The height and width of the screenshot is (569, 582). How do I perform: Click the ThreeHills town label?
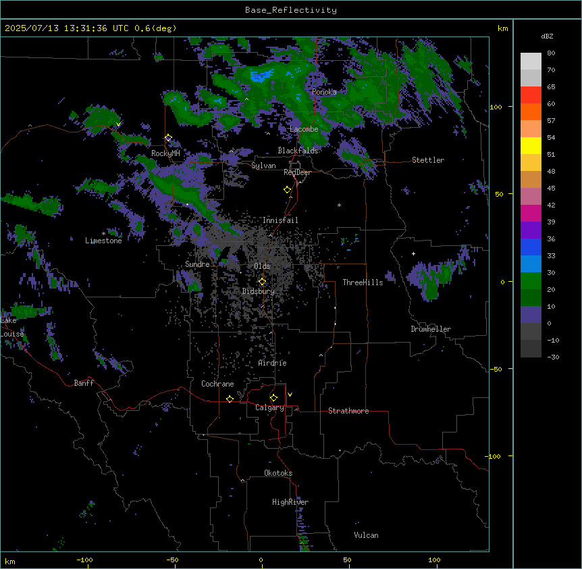point(363,282)
